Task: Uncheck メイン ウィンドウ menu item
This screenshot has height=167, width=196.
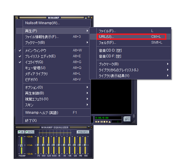Action: [53, 51]
